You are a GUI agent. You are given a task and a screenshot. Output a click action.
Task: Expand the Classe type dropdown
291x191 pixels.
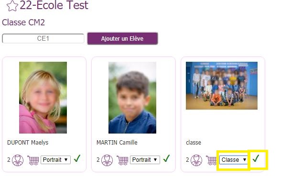pos(234,160)
